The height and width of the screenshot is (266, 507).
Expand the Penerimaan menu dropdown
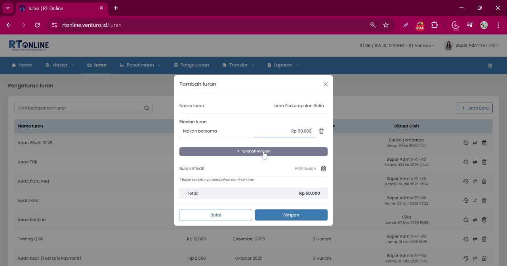pos(140,65)
